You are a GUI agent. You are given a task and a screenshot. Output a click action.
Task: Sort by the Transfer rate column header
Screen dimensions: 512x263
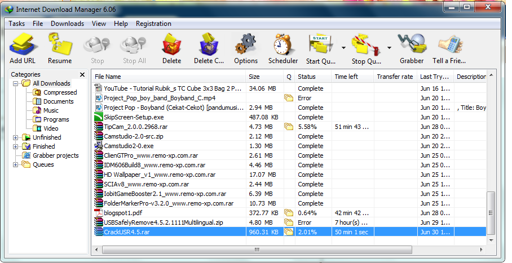point(395,77)
